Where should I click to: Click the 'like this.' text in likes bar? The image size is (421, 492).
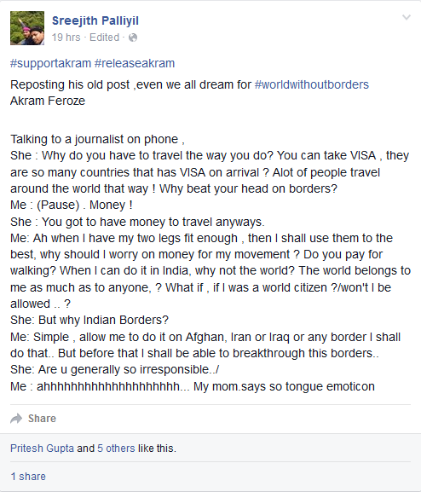pos(157,448)
